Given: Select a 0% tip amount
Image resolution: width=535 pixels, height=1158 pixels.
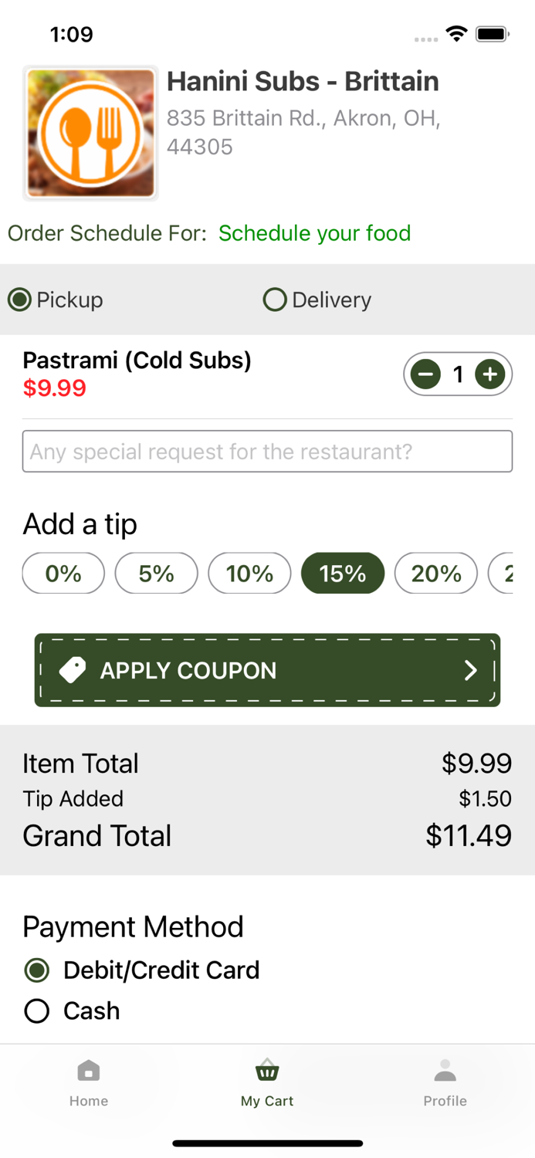Looking at the screenshot, I should coord(63,573).
